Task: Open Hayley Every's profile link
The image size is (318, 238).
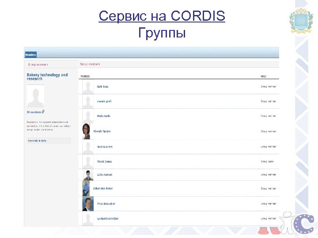Action: pyautogui.click(x=105, y=147)
